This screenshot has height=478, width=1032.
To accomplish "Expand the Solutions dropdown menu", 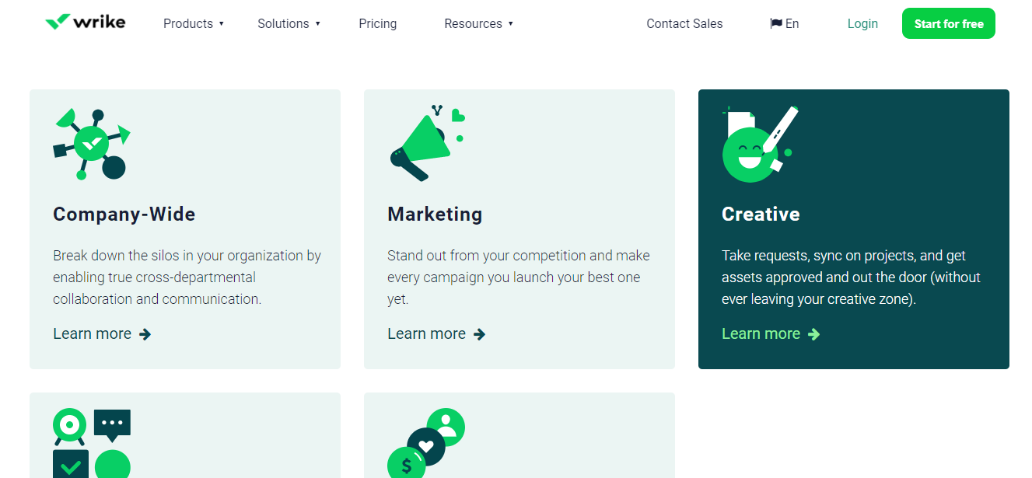I will 289,23.
